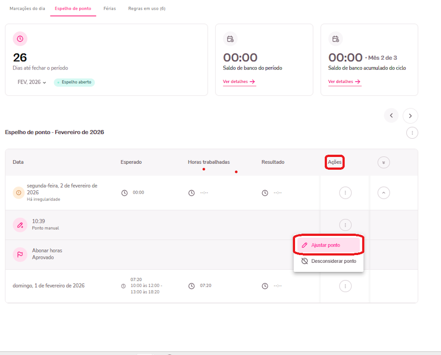Click 07:20 worked hours in domingo row
This screenshot has height=355, width=441.
(x=206, y=285)
